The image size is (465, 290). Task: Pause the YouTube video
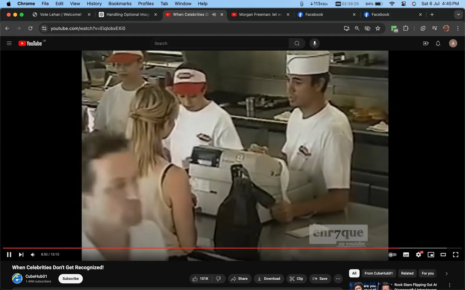coord(9,255)
